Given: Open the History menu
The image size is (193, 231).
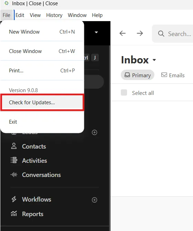Looking at the screenshot, I should click(x=54, y=15).
